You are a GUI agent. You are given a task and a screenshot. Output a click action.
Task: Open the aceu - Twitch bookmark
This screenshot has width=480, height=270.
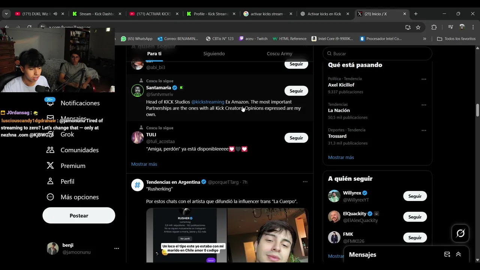(x=253, y=39)
